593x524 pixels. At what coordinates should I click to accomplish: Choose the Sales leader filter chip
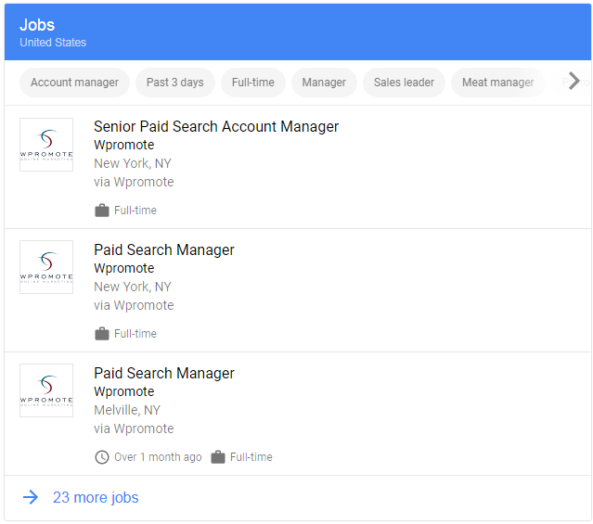[x=404, y=83]
